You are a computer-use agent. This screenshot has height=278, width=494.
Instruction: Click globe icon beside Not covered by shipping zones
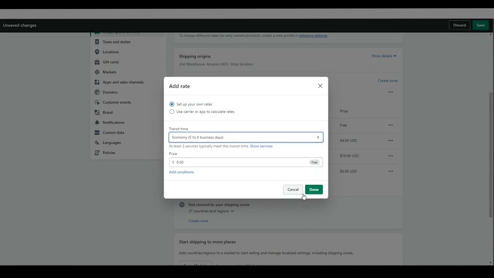pyautogui.click(x=182, y=205)
